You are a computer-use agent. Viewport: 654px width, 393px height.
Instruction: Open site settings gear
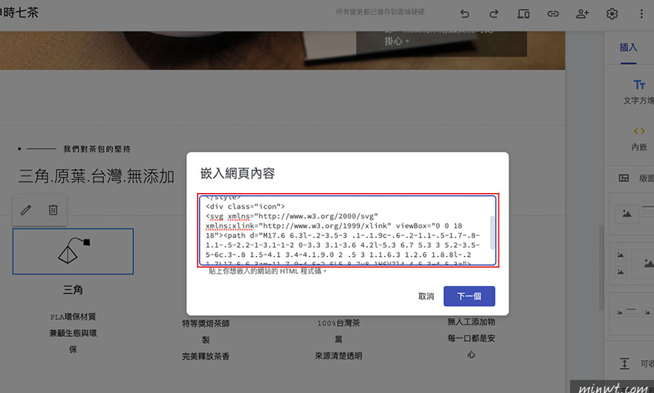coord(612,14)
